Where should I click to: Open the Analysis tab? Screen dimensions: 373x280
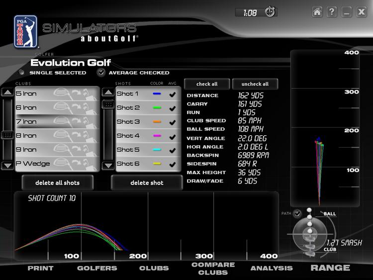pos(272,268)
